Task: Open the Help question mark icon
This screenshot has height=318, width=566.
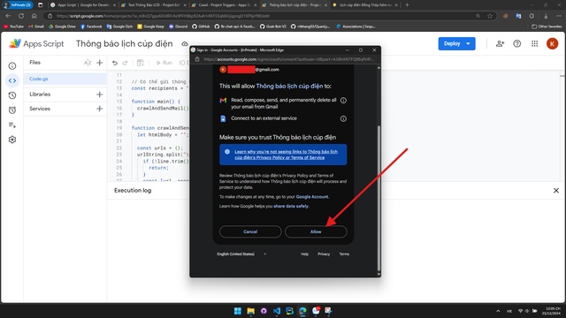Action: coord(517,43)
